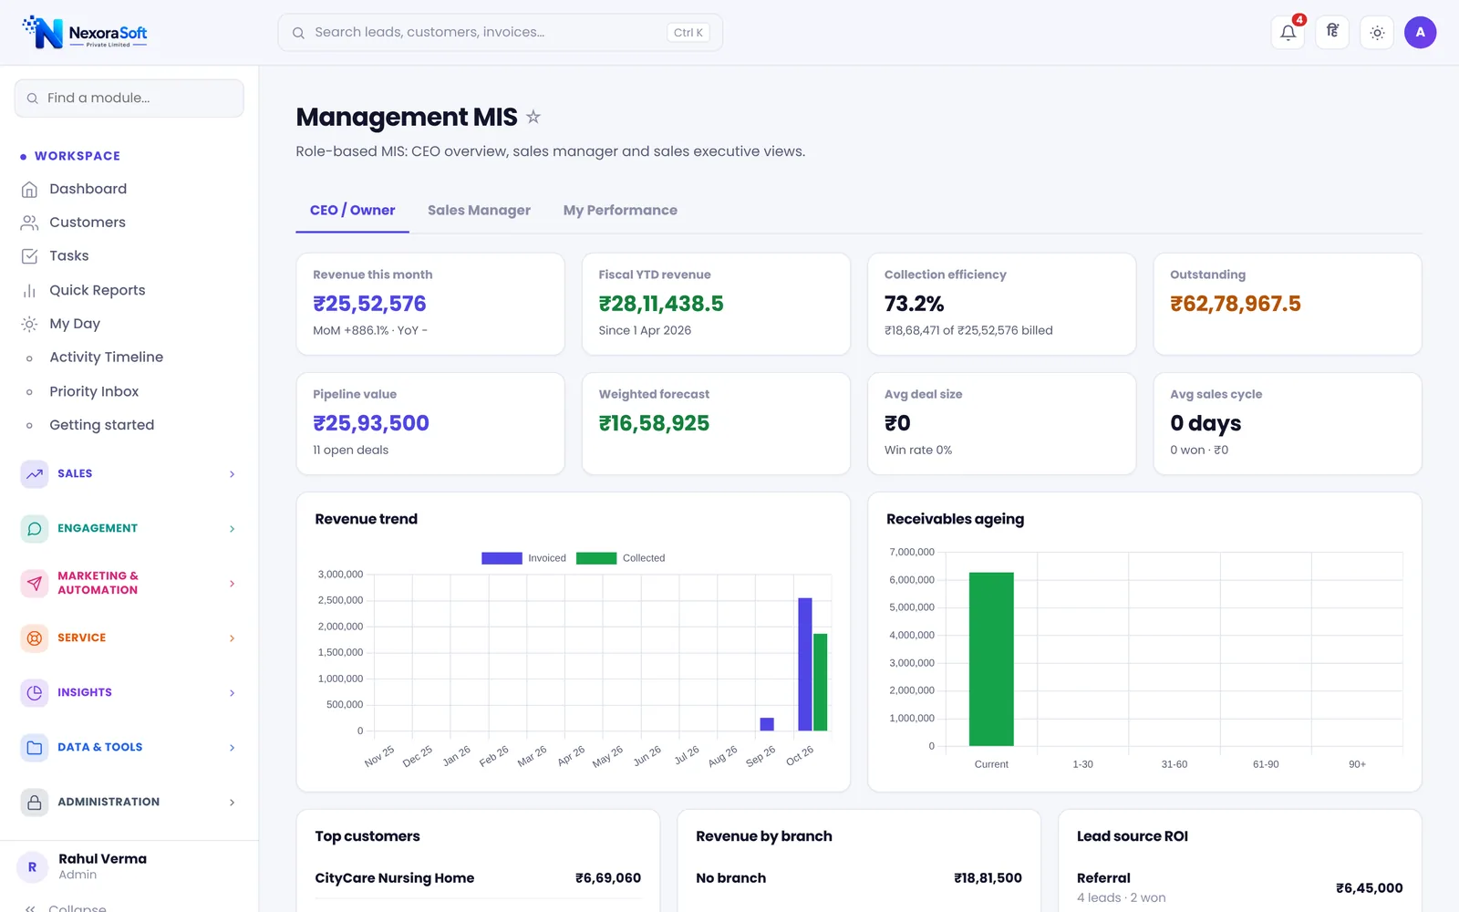
Task: Click the Engagement chat bubble icon
Action: [x=35, y=529]
